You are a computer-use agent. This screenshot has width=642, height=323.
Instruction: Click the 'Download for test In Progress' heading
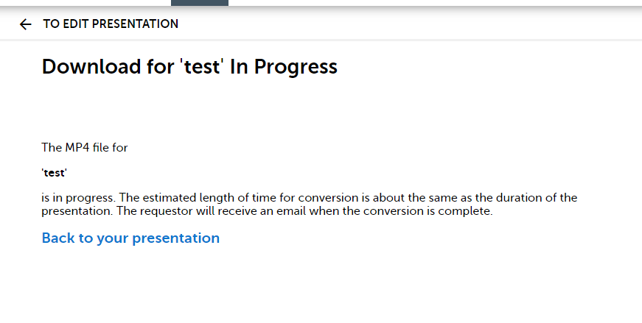click(x=189, y=67)
